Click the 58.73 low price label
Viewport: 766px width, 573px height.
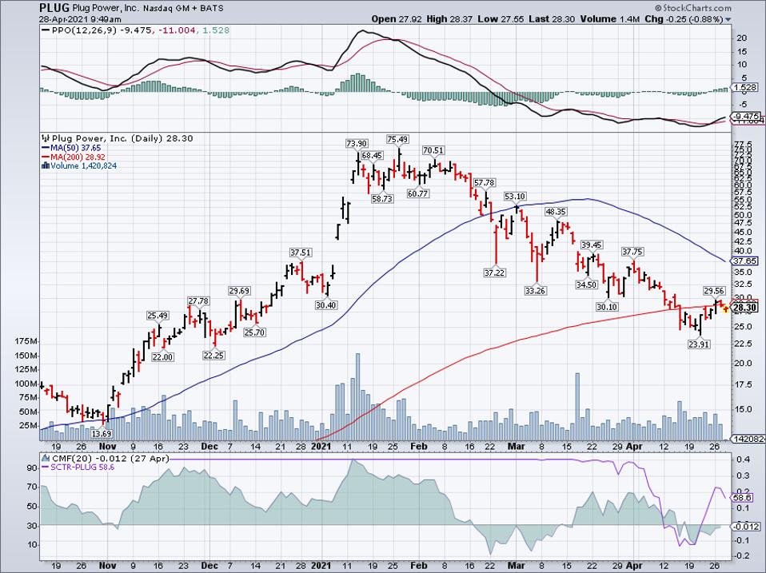382,199
